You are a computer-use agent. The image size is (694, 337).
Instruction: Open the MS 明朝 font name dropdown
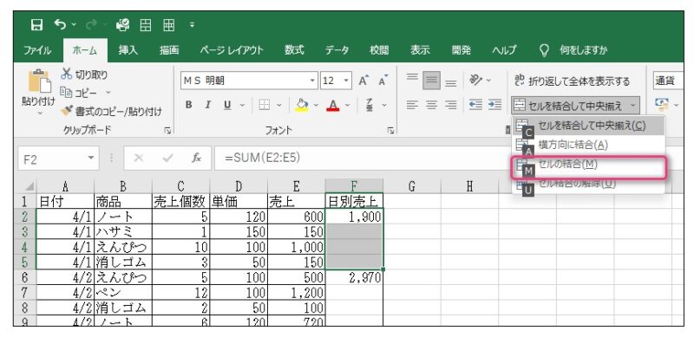click(x=313, y=81)
